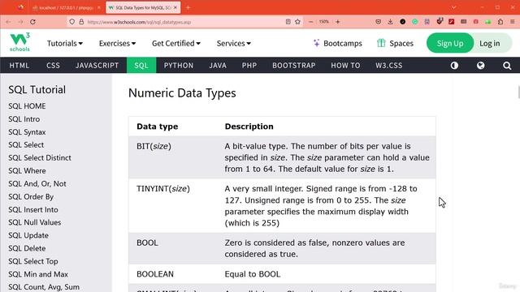List all tabs with the chevron
The height and width of the screenshot is (292, 520).
click(453, 7)
